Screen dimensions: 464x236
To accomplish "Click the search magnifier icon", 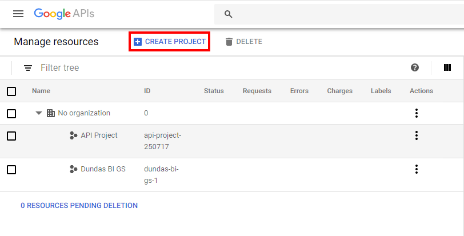I will coord(229,14).
